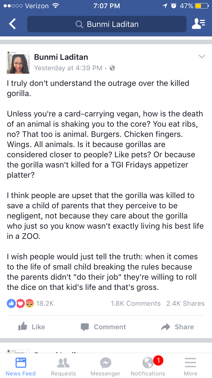Like the gorilla post
Screen dimensions: 212x378
[x=32, y=327]
